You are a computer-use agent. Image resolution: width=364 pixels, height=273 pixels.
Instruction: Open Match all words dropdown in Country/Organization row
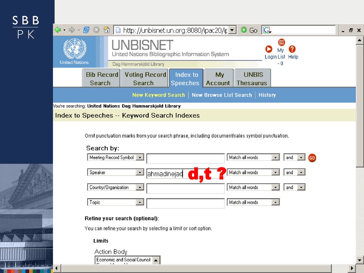pos(275,187)
